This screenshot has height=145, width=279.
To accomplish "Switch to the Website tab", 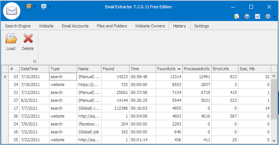I will 46,26.
